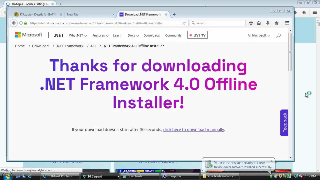Image resolution: width=320 pixels, height=180 pixels.
Task: Open the Learn menu item
Action: tap(117, 35)
